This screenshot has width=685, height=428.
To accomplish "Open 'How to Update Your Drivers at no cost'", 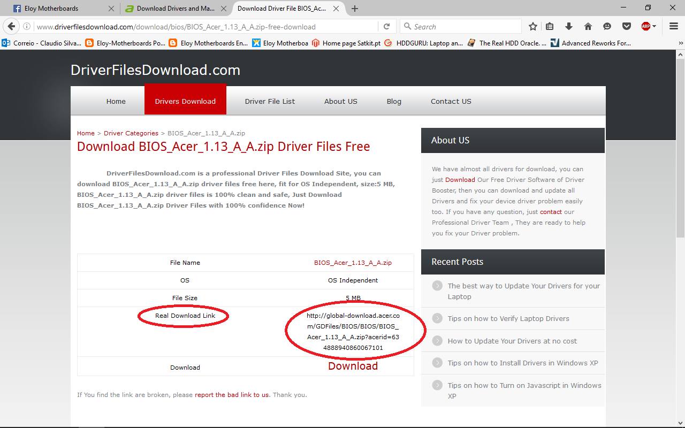I will pyautogui.click(x=512, y=341).
